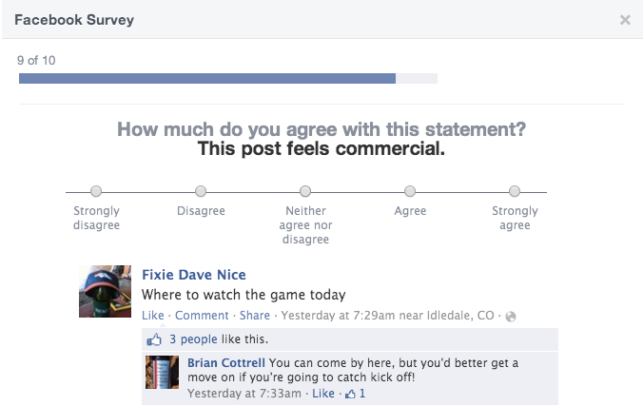Click the comment's thumbs-up count icon
Screen dimensions: 643x406
tap(351, 394)
